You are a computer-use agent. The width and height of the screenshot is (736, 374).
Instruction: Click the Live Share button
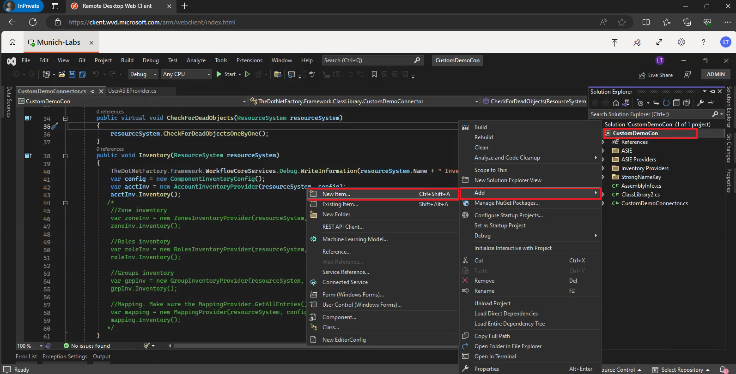pyautogui.click(x=656, y=75)
